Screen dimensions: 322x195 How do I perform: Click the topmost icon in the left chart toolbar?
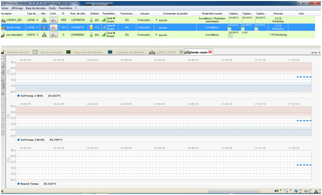point(3,59)
